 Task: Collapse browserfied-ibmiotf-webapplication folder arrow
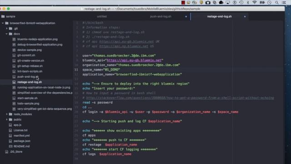(x=3, y=23)
